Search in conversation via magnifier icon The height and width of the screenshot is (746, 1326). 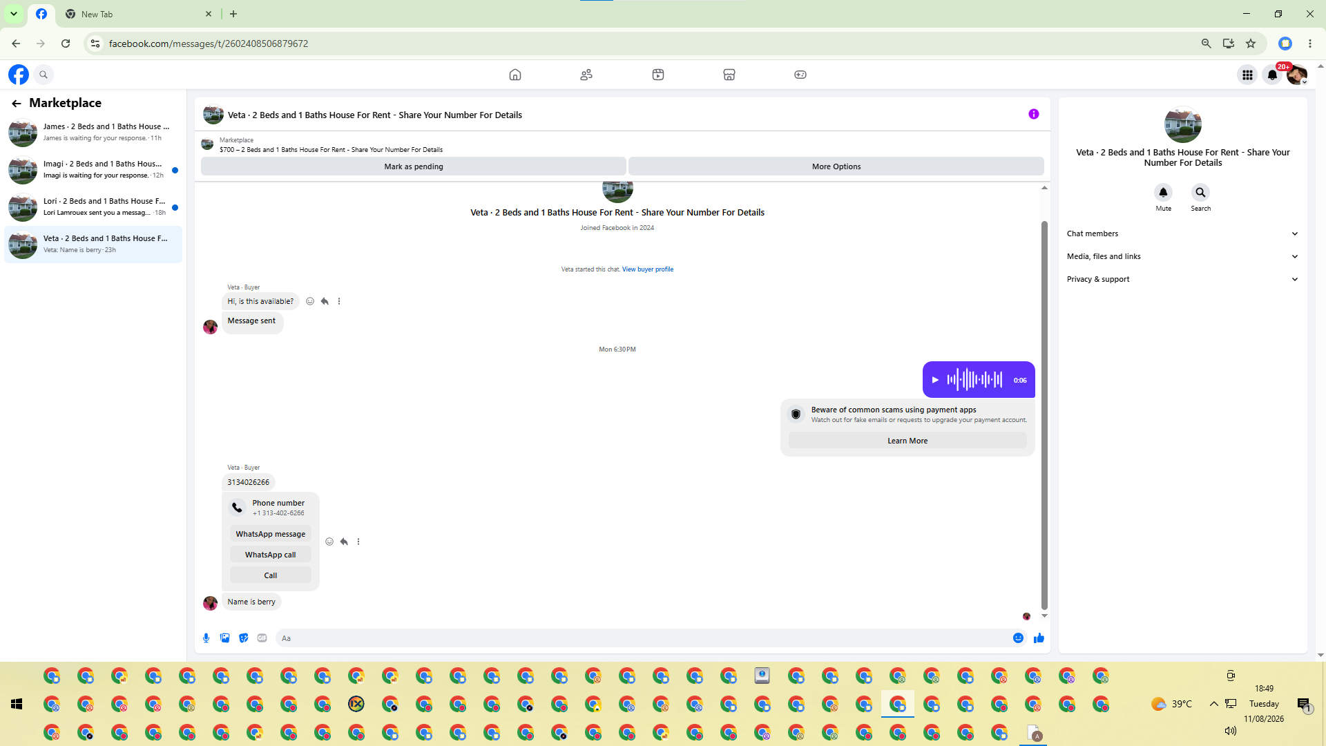(1201, 192)
